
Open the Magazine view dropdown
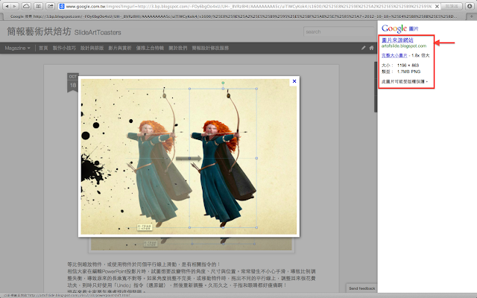pyautogui.click(x=17, y=48)
